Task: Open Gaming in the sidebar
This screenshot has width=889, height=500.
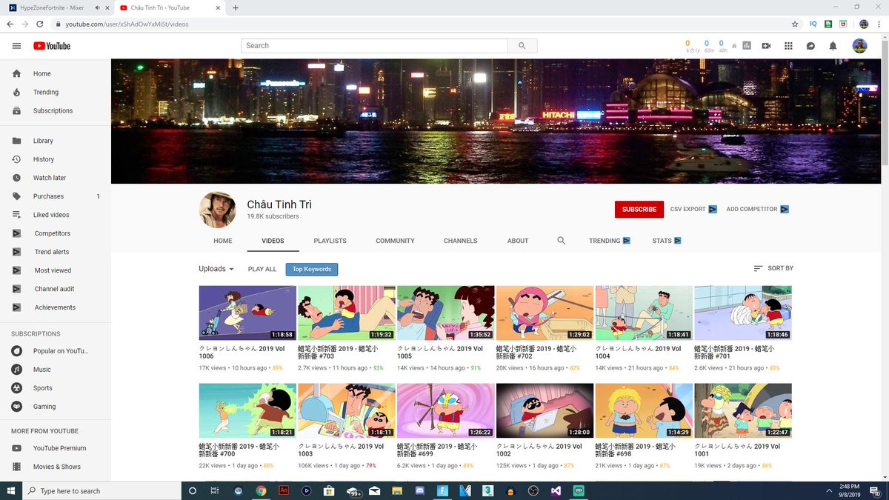Action: [x=56, y=407]
